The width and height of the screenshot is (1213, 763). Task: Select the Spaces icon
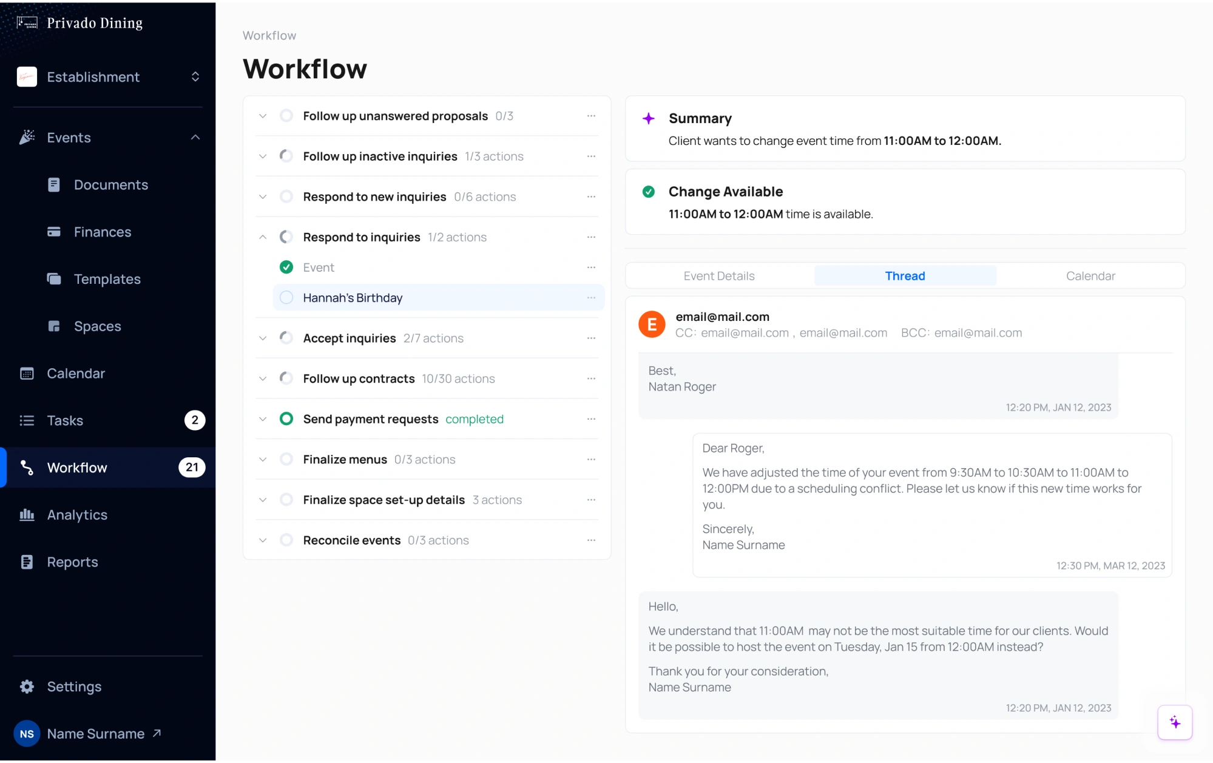point(54,326)
